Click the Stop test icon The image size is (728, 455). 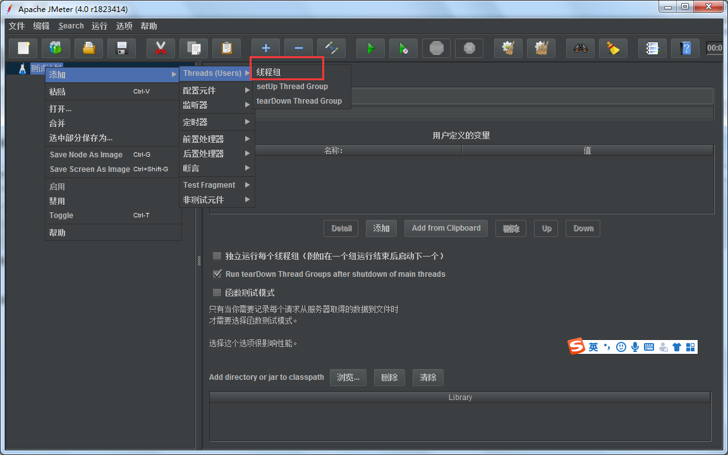point(437,48)
